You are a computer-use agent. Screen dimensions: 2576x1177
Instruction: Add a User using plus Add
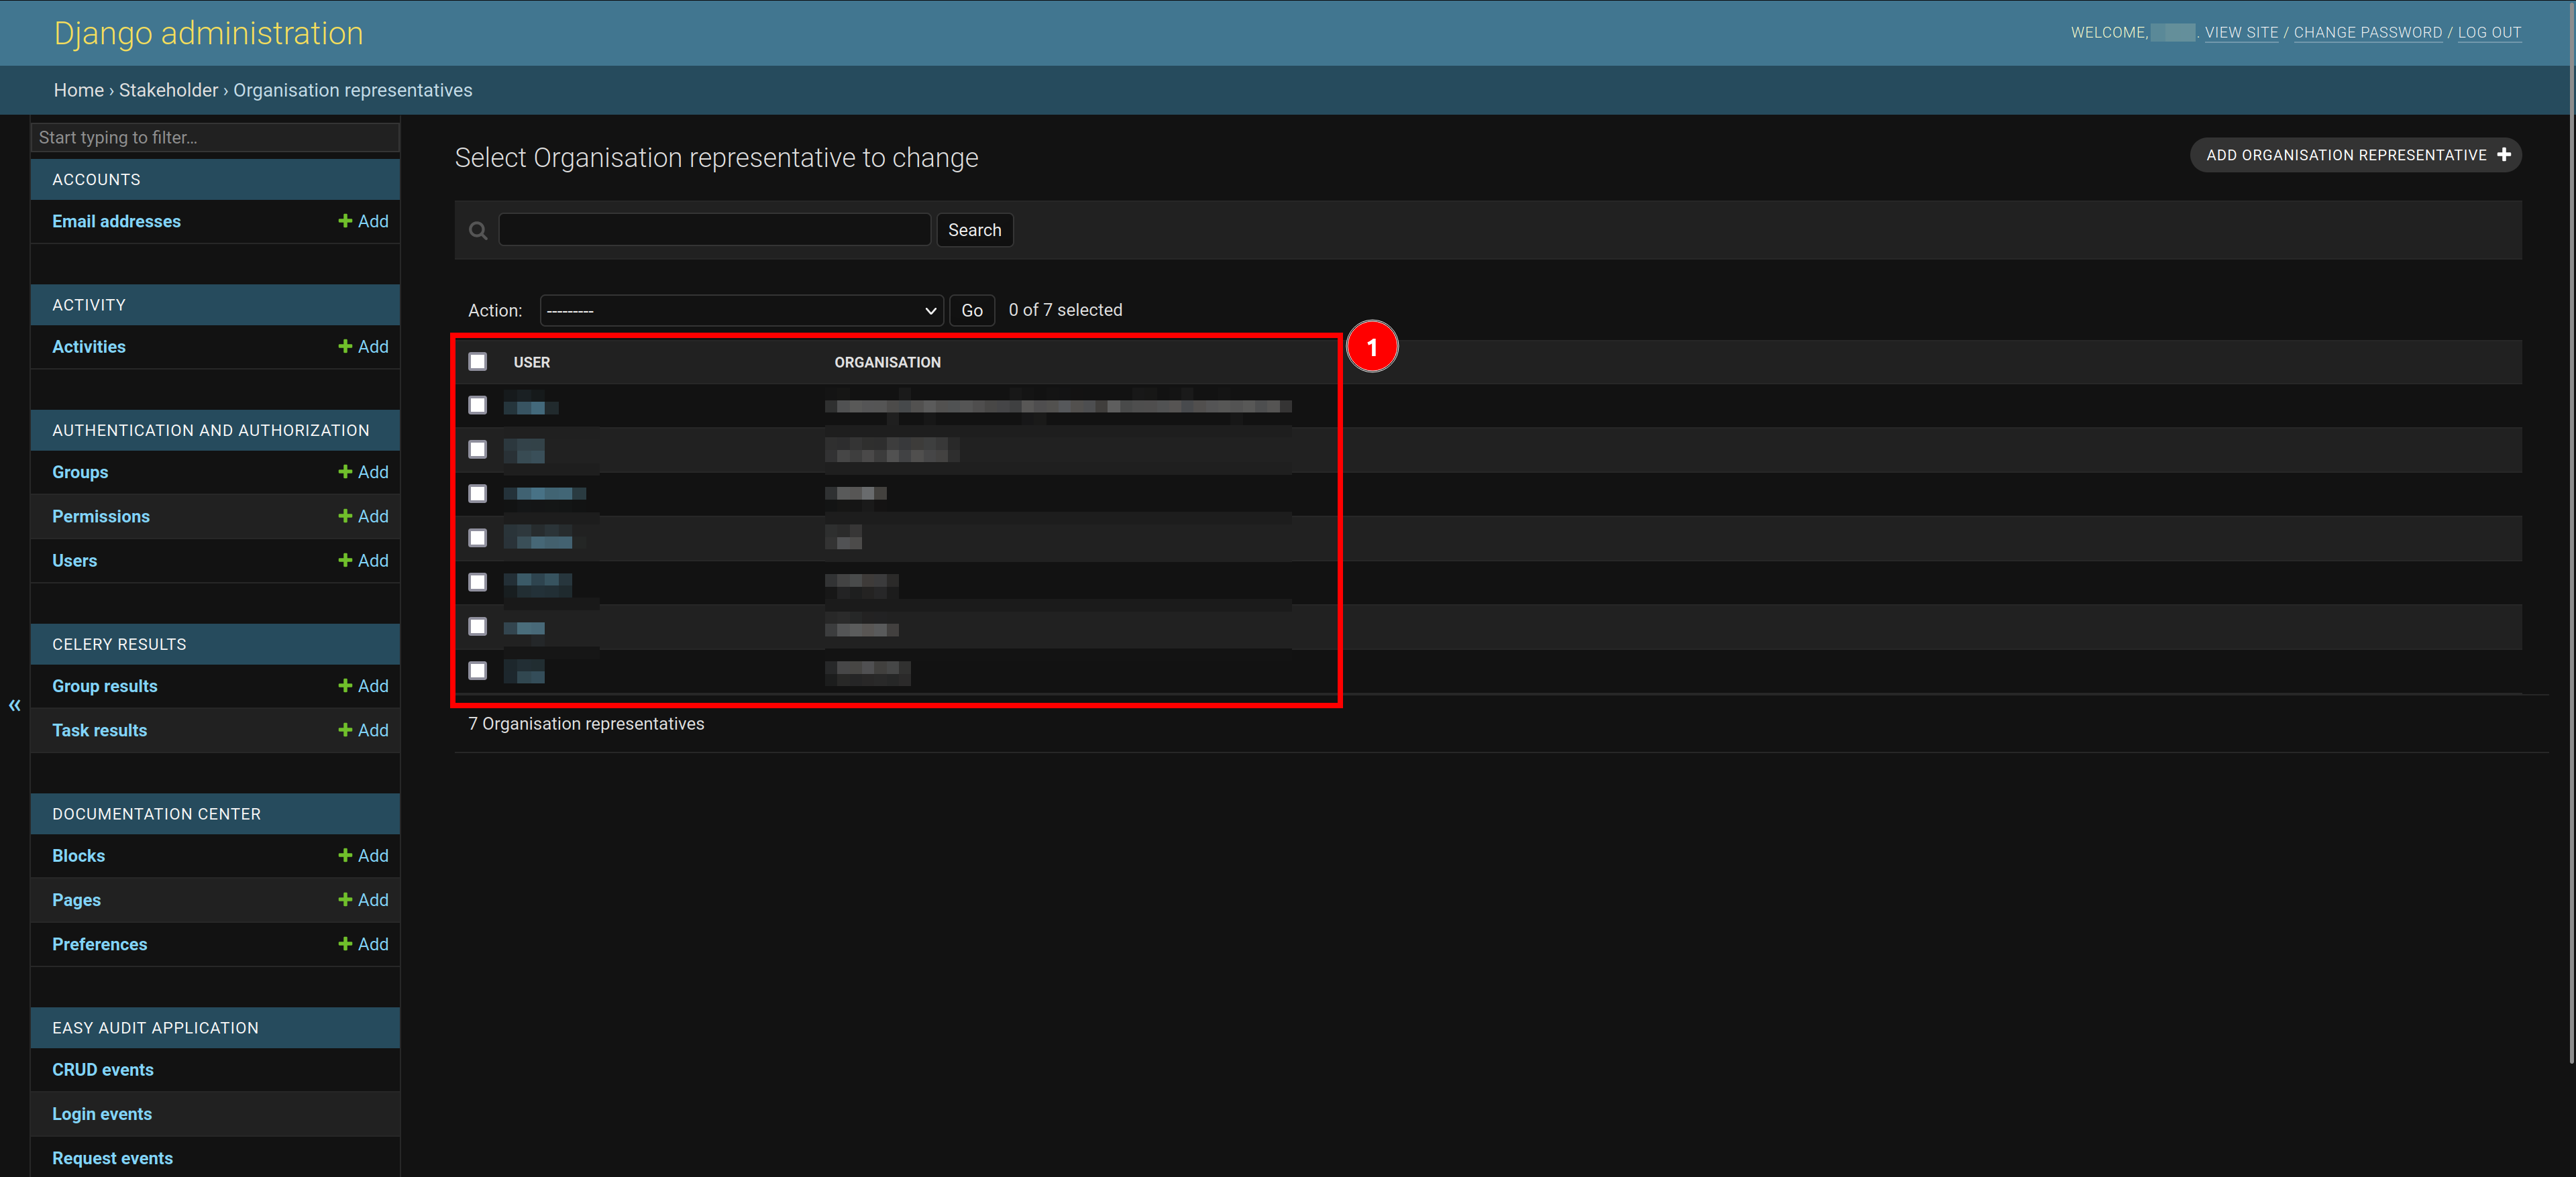363,560
